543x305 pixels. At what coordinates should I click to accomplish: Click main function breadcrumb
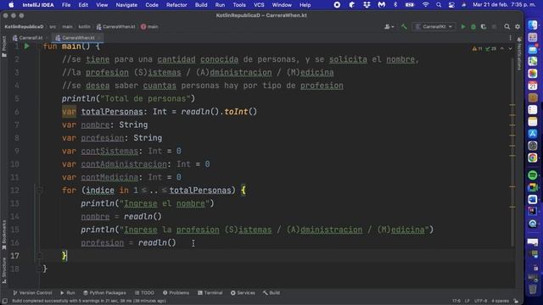[x=149, y=26]
